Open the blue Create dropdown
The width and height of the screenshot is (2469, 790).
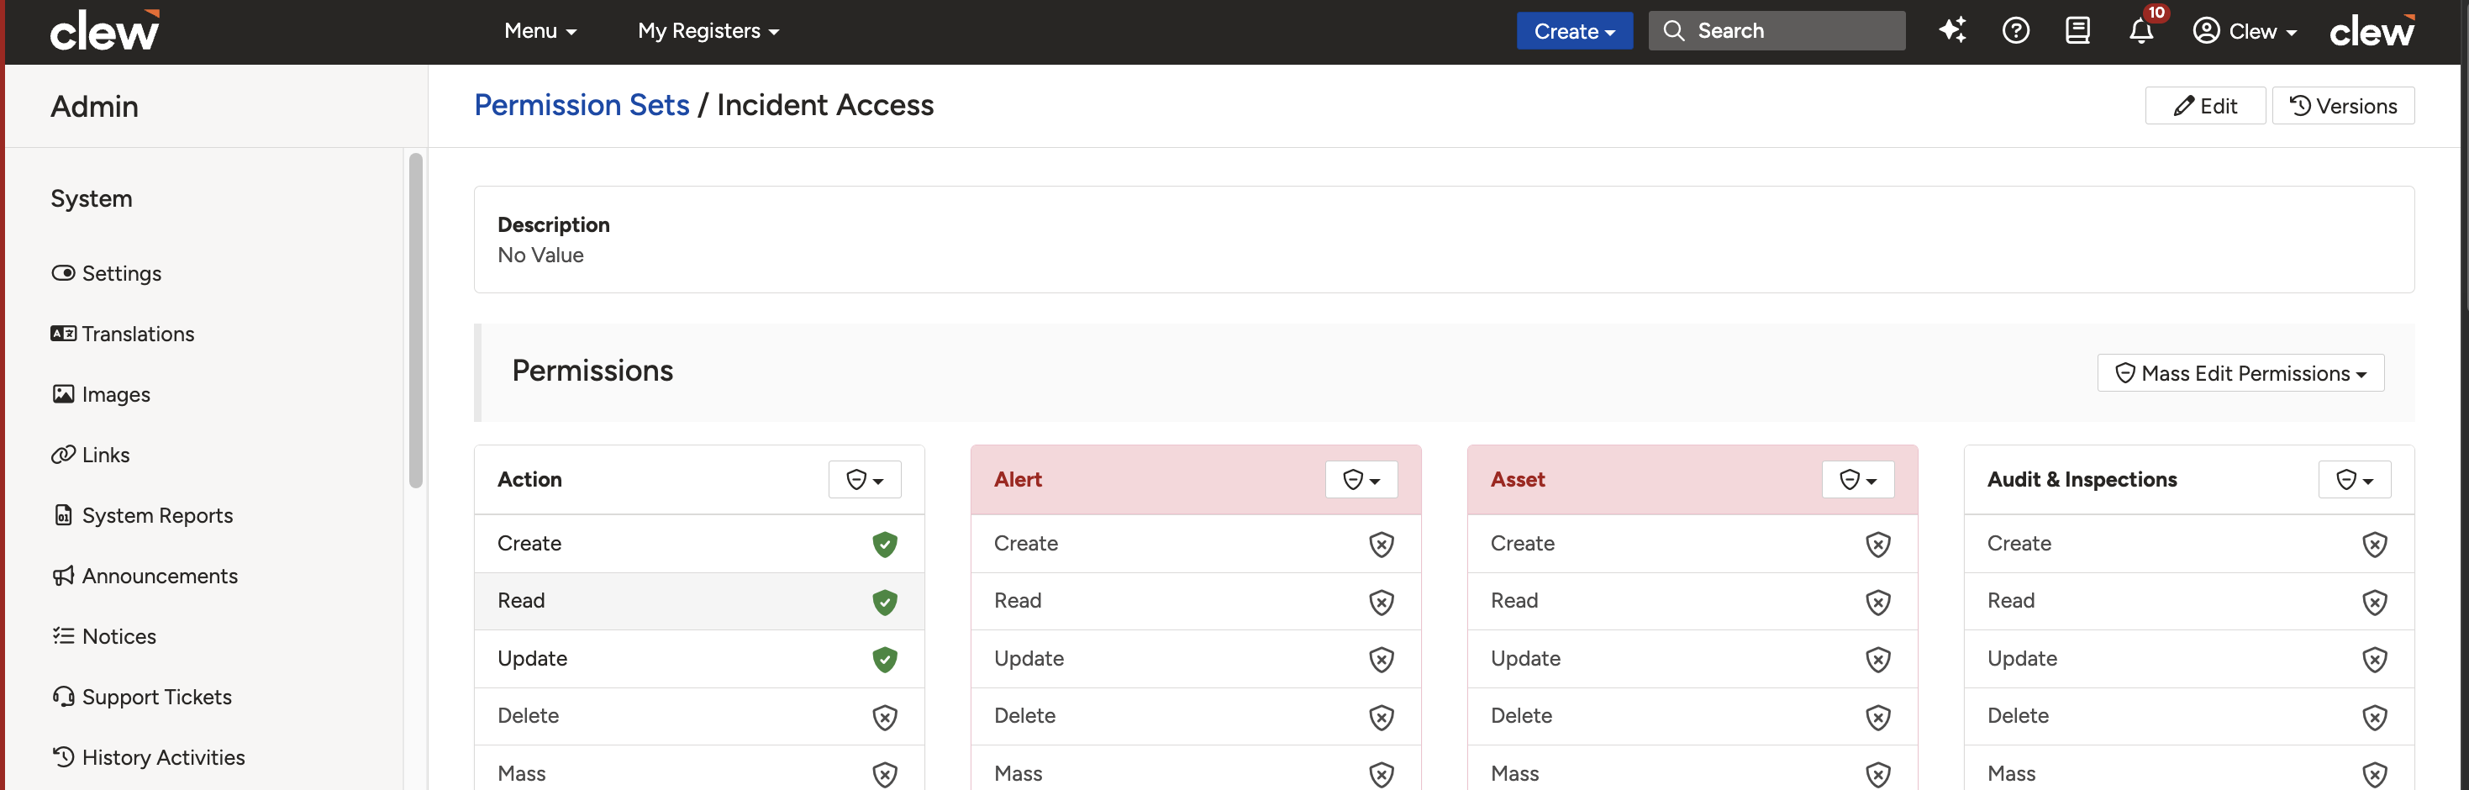(1574, 31)
